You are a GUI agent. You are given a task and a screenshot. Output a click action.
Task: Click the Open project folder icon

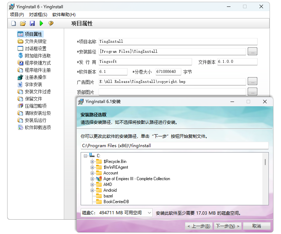pos(23,23)
